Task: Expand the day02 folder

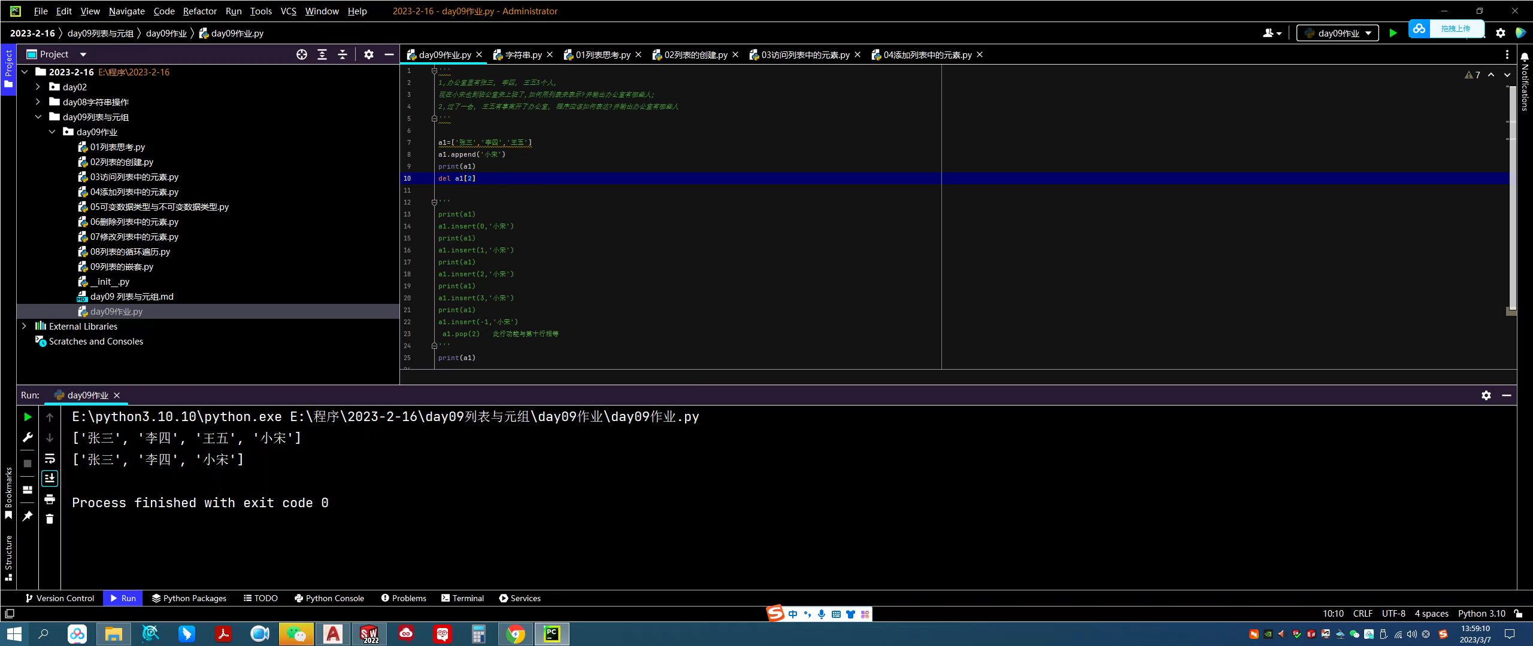Action: click(x=38, y=87)
